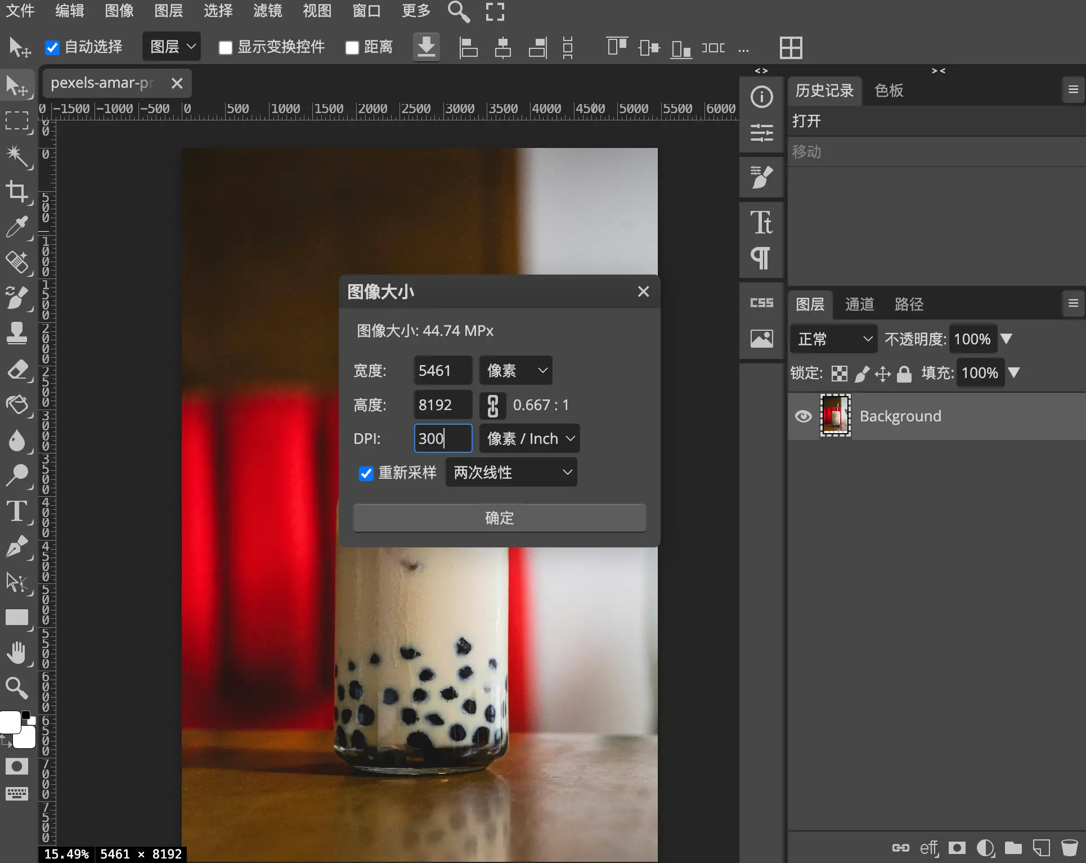The height and width of the screenshot is (863, 1086).
Task: Uncheck the 重新采样 checkbox
Action: [x=366, y=473]
